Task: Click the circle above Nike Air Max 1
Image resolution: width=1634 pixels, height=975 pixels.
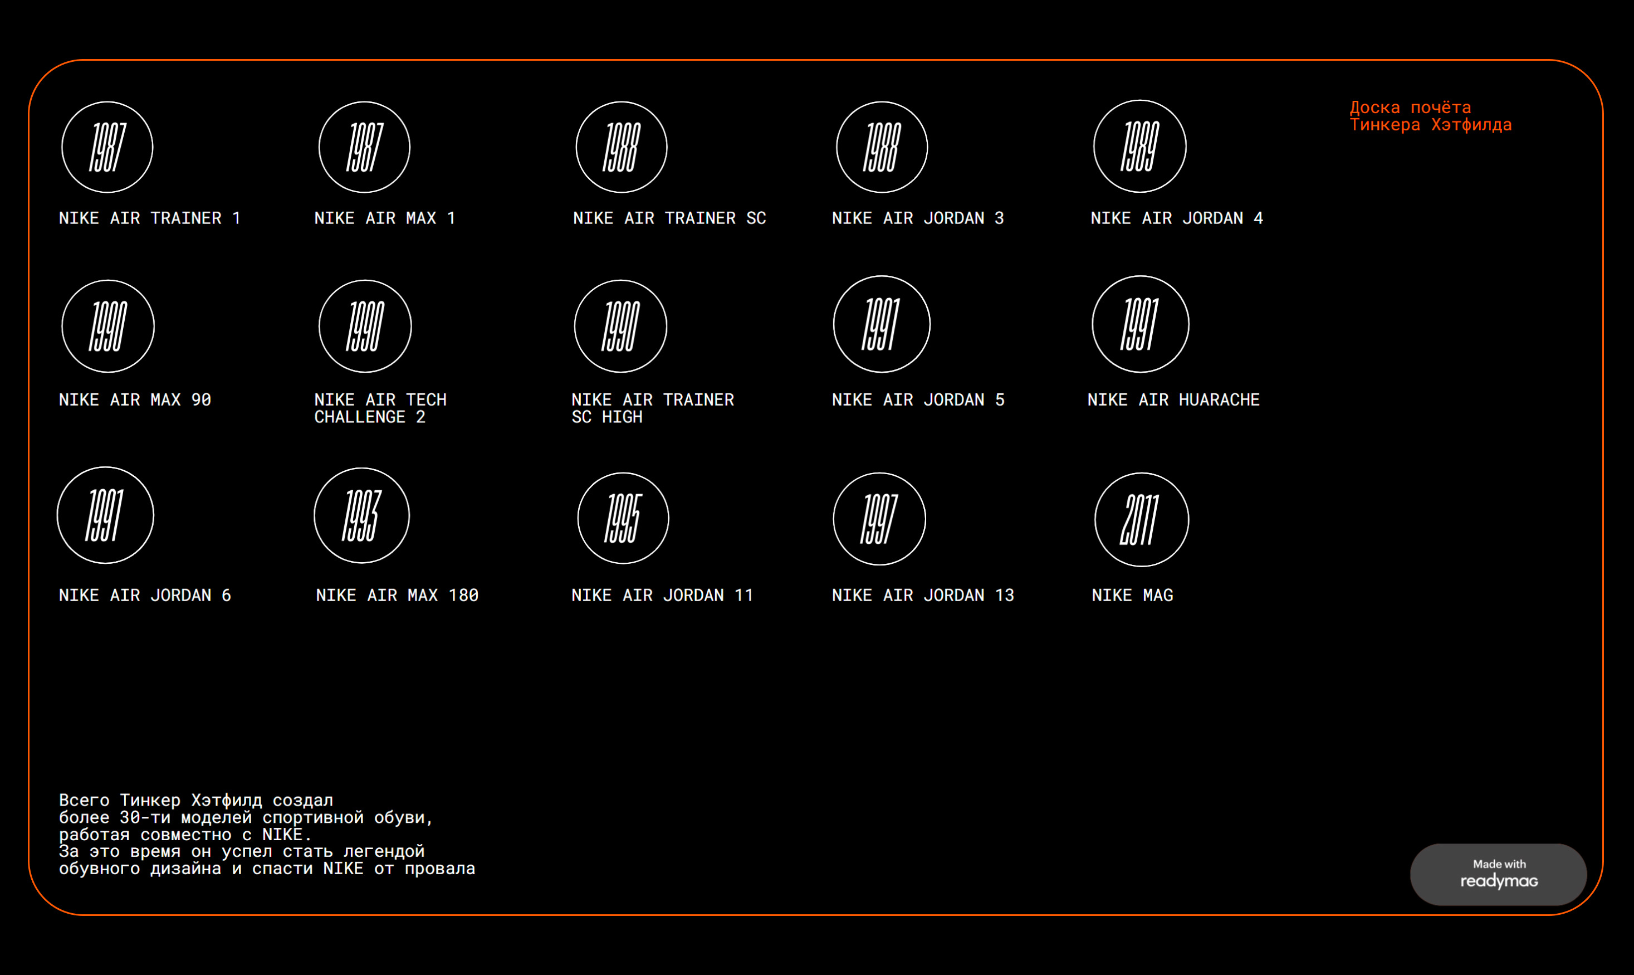Action: 364,147
